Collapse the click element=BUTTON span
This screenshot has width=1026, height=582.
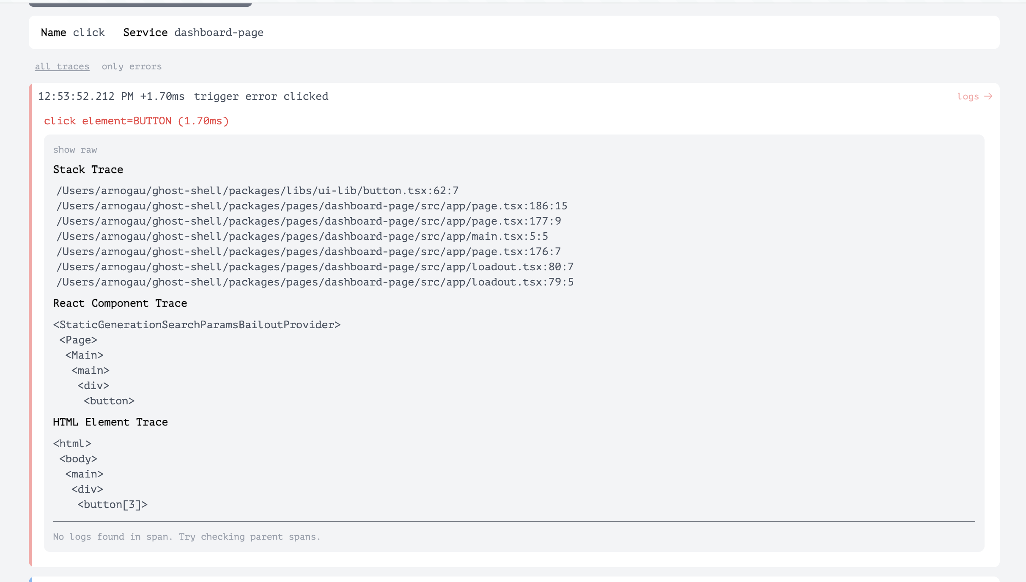(136, 121)
